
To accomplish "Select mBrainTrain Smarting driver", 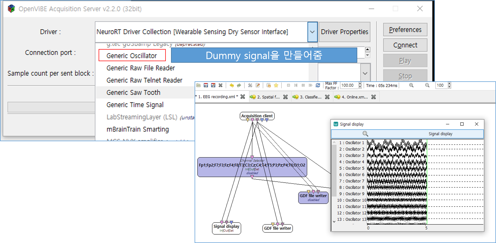I will [x=138, y=129].
